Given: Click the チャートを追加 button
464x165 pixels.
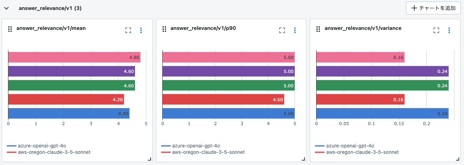Looking at the screenshot, I should (x=433, y=8).
